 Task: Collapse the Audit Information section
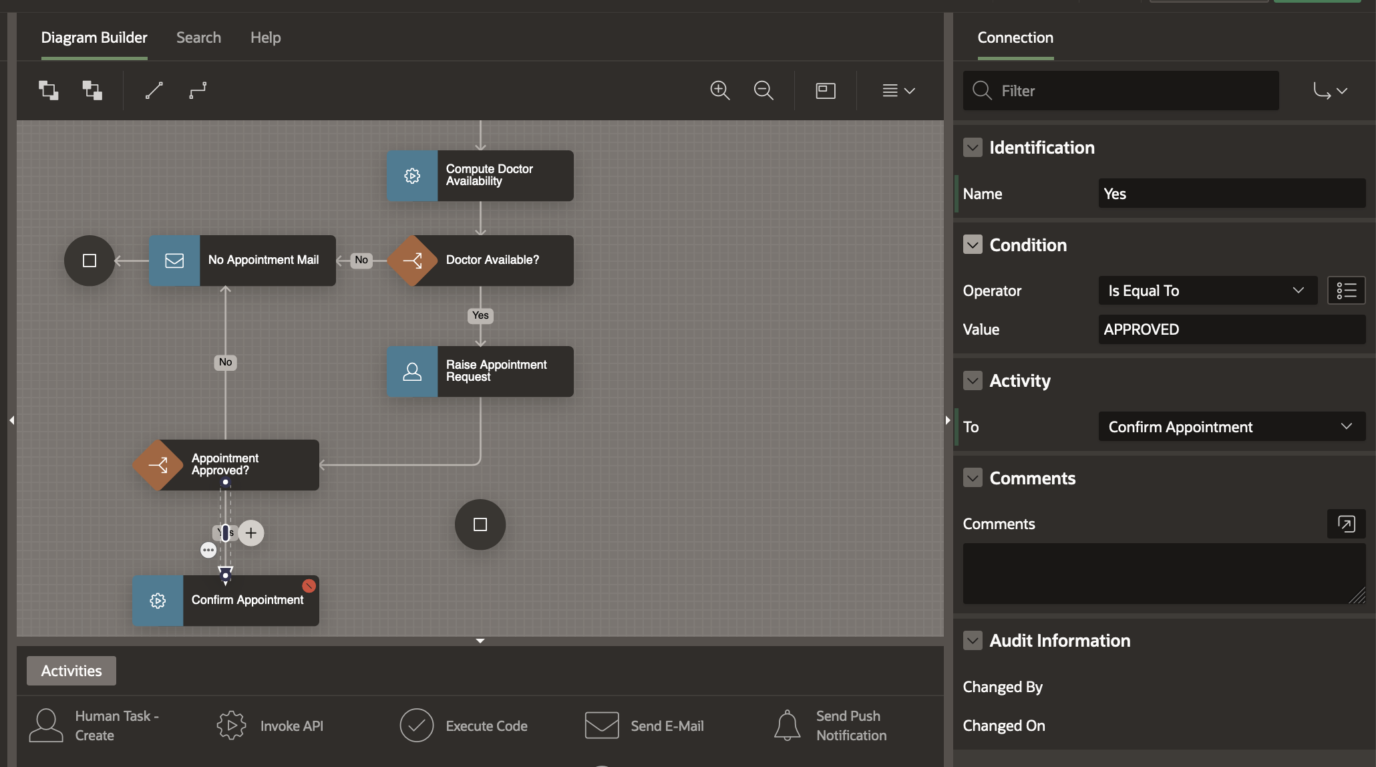tap(973, 641)
